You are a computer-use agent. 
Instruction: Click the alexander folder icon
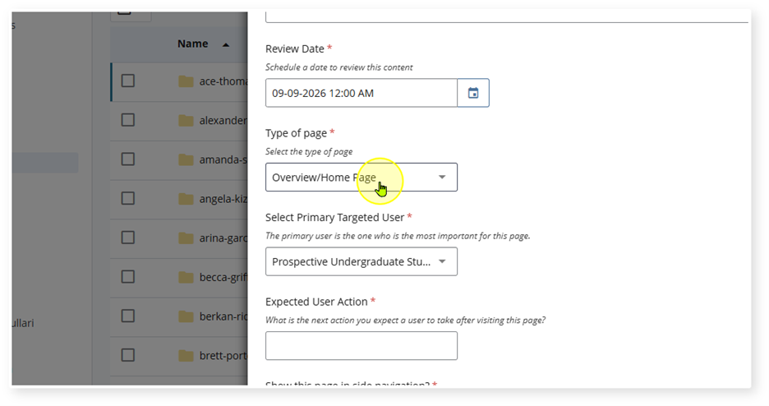(186, 121)
